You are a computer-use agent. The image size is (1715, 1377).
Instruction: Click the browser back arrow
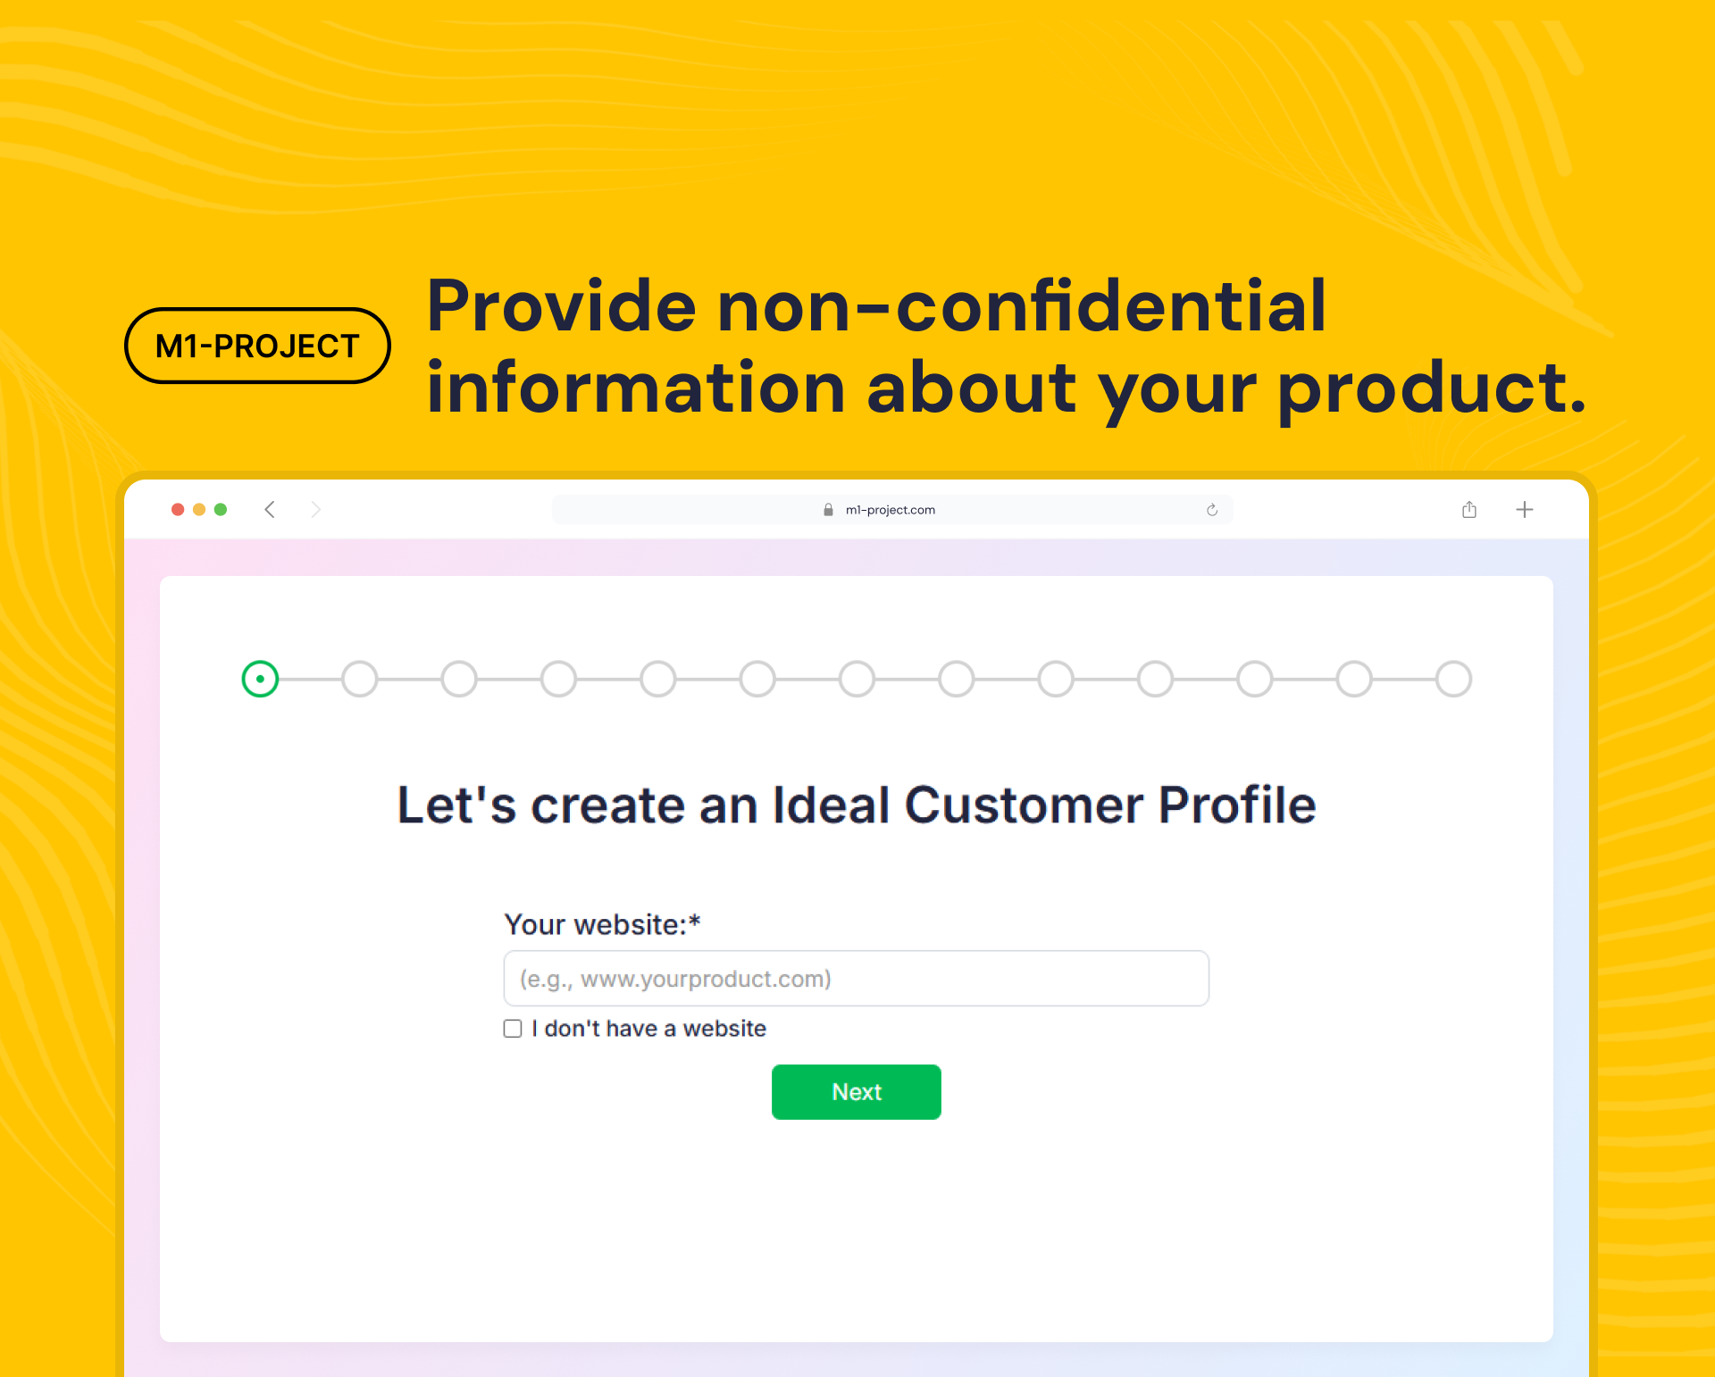pos(270,510)
